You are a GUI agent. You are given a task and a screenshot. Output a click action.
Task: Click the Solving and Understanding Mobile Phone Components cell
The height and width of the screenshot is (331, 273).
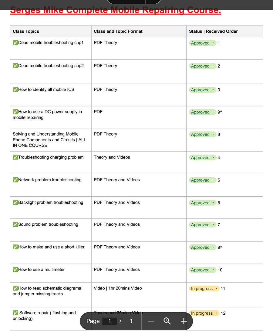pyautogui.click(x=50, y=140)
